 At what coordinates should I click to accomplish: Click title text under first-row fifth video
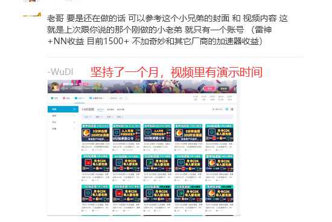click(219, 145)
